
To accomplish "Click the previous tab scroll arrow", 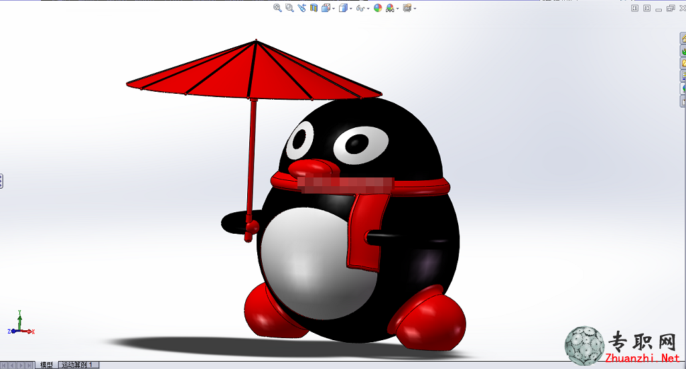I will pos(13,365).
